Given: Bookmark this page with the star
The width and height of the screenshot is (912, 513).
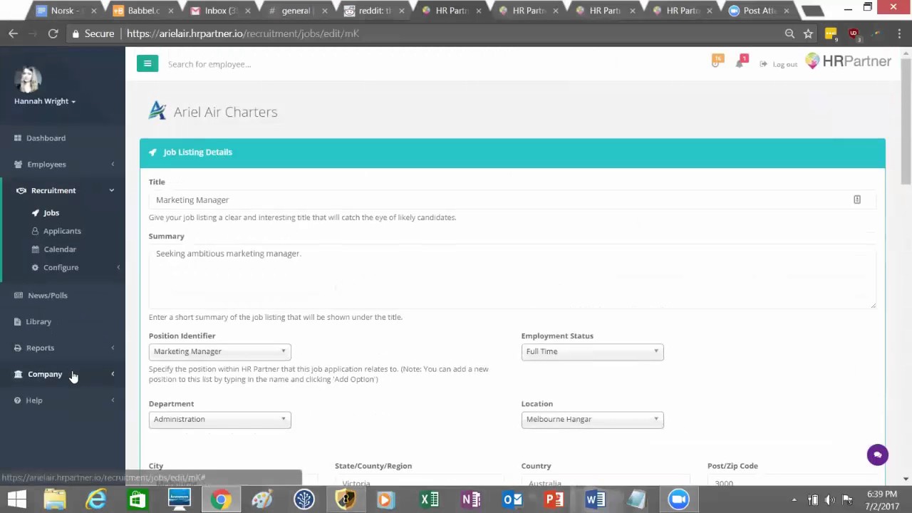Looking at the screenshot, I should coord(808,33).
